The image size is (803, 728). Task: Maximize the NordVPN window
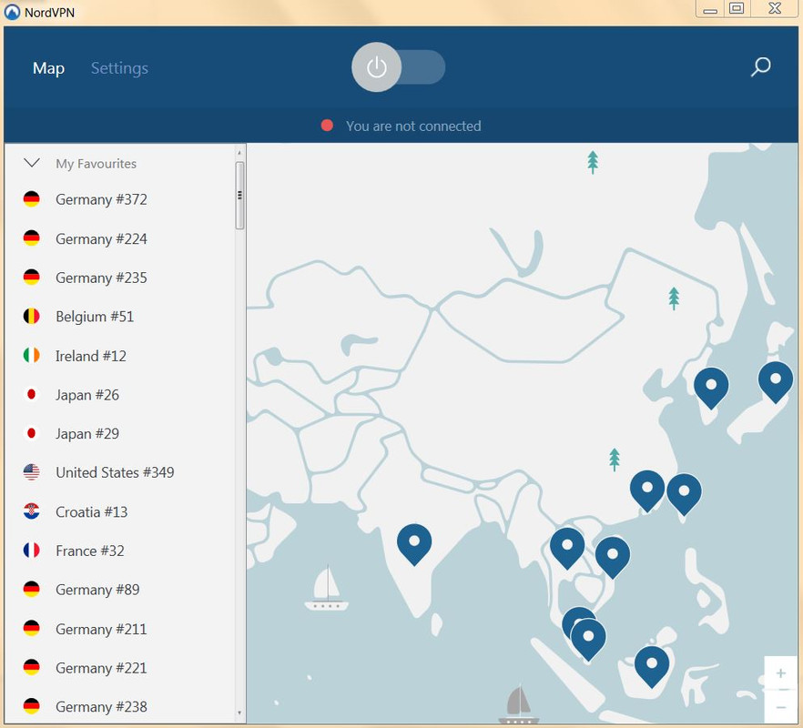pos(737,9)
